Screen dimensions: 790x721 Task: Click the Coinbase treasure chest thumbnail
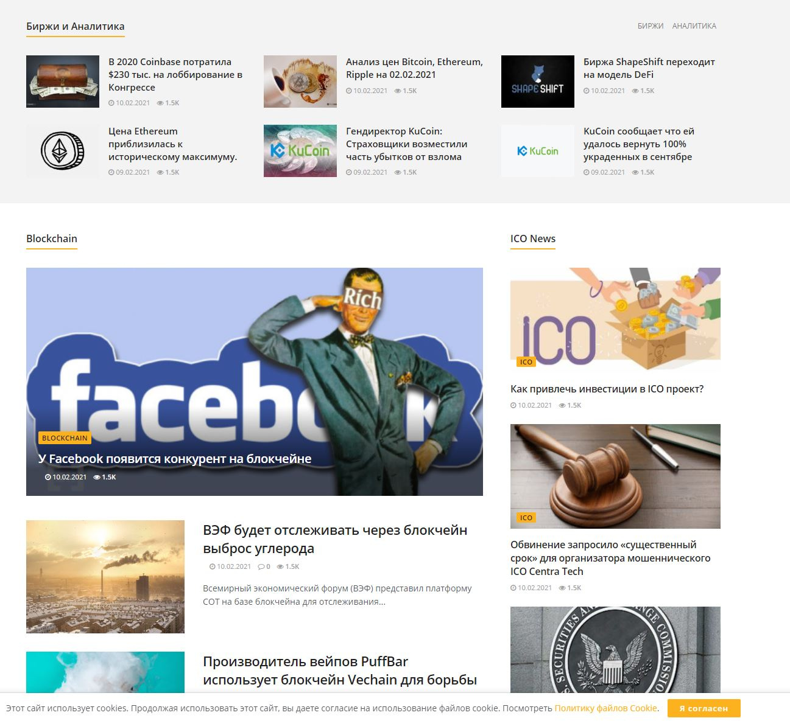pos(62,82)
